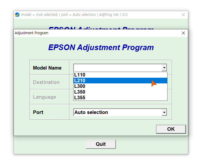
Task: Click the EPSON Adjustment Program heading
Action: click(x=101, y=47)
